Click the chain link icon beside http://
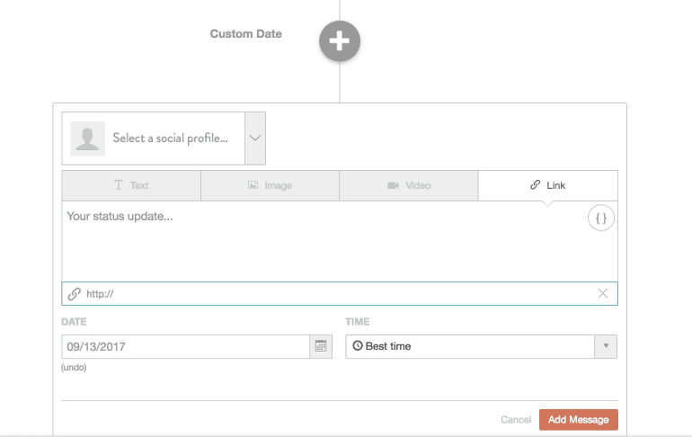The width and height of the screenshot is (692, 437). coord(75,294)
